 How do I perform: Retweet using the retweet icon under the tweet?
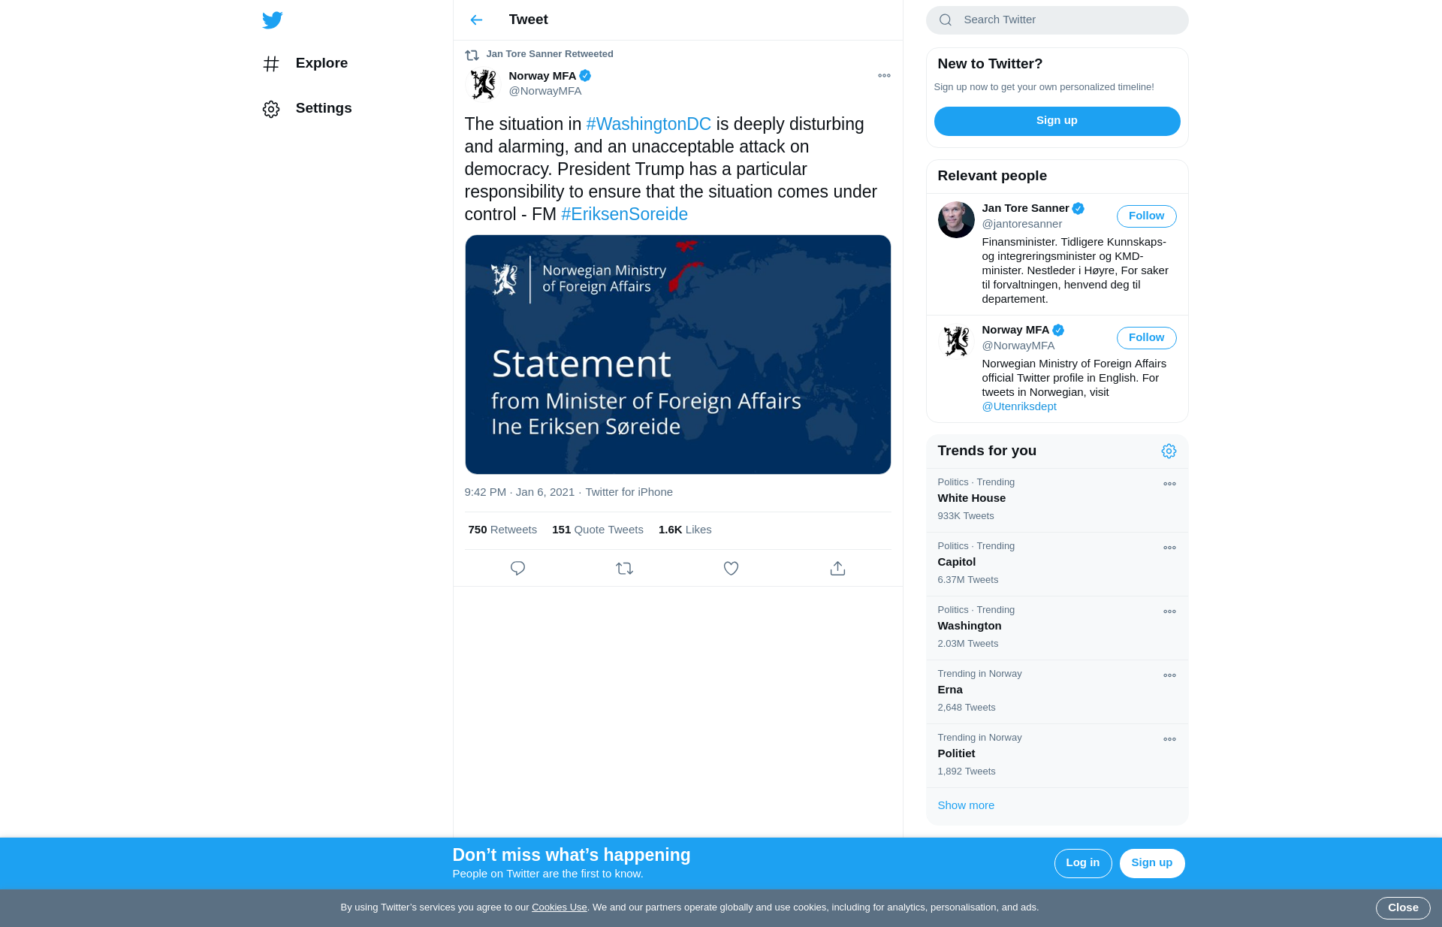point(624,569)
